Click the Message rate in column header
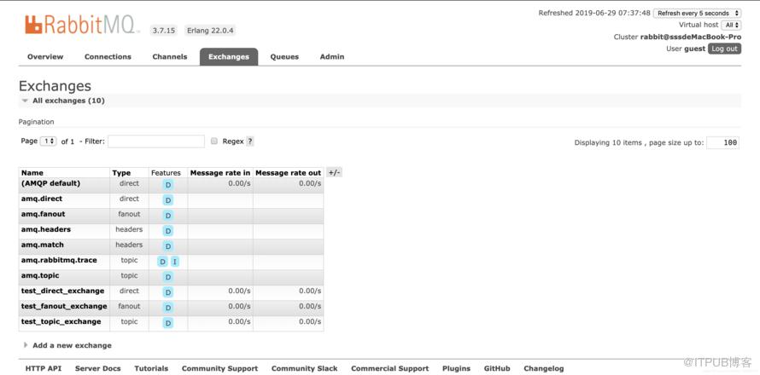760x375 pixels. click(x=220, y=173)
